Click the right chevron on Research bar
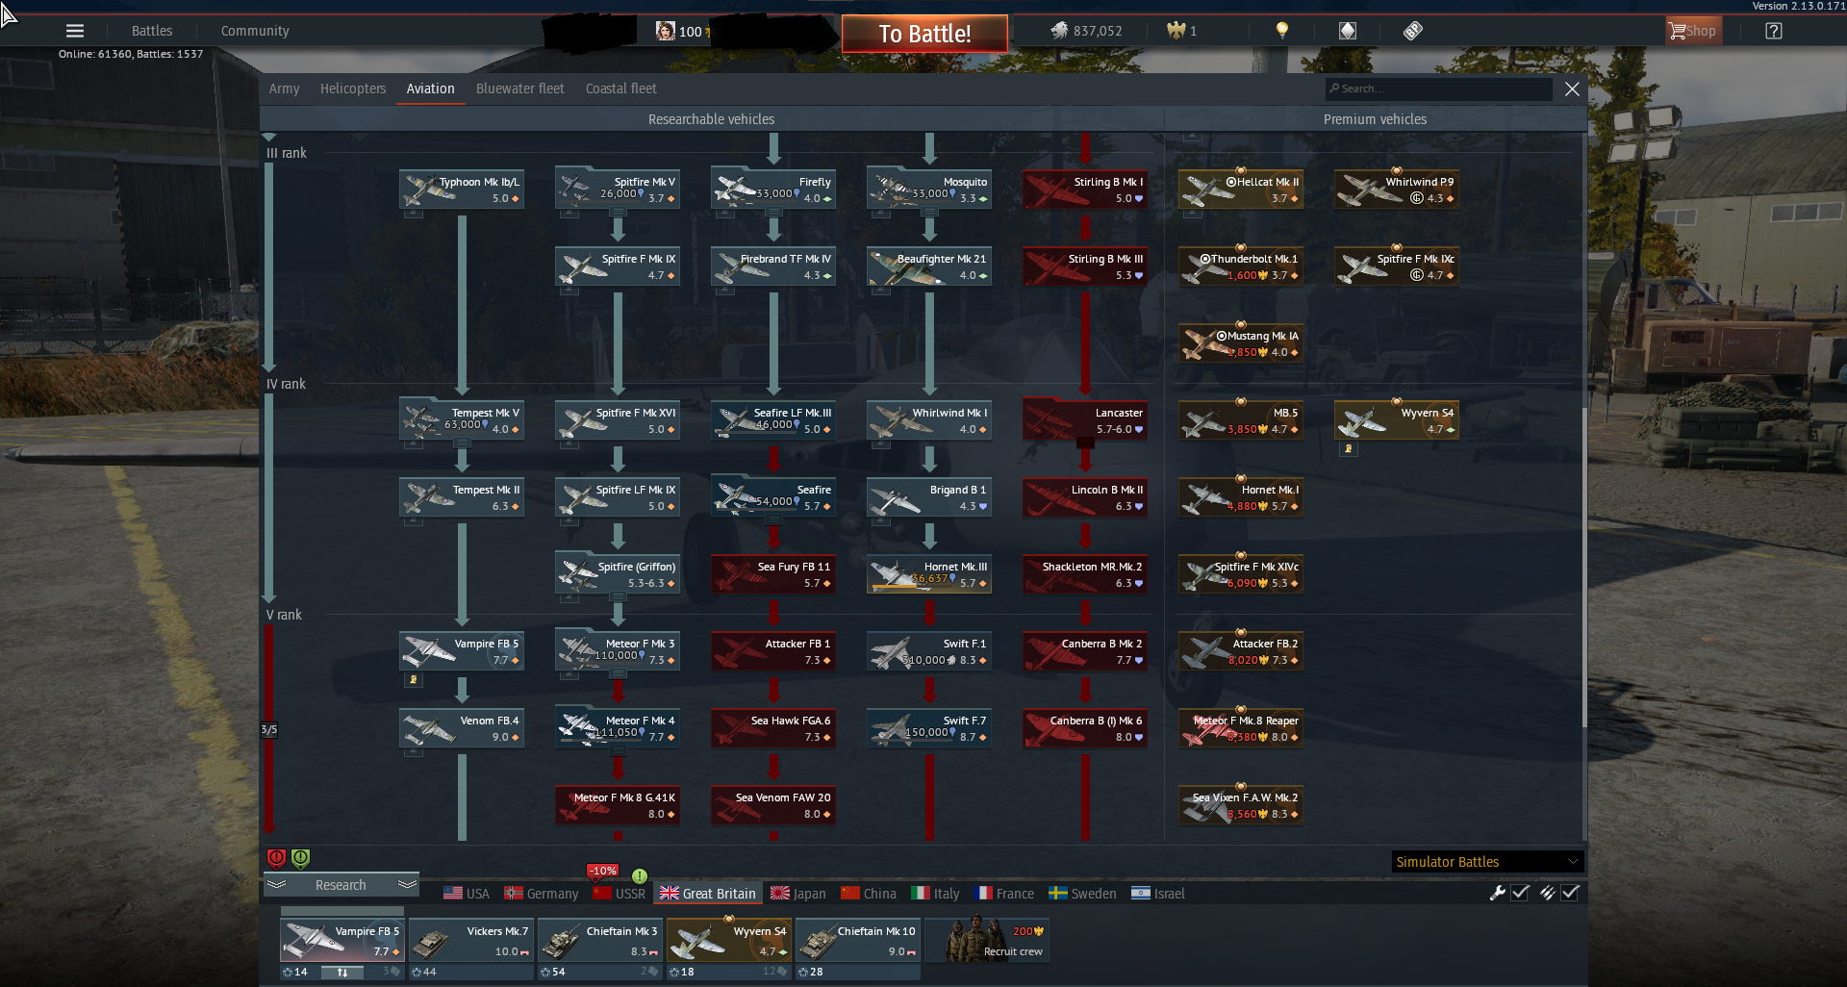 click(406, 884)
